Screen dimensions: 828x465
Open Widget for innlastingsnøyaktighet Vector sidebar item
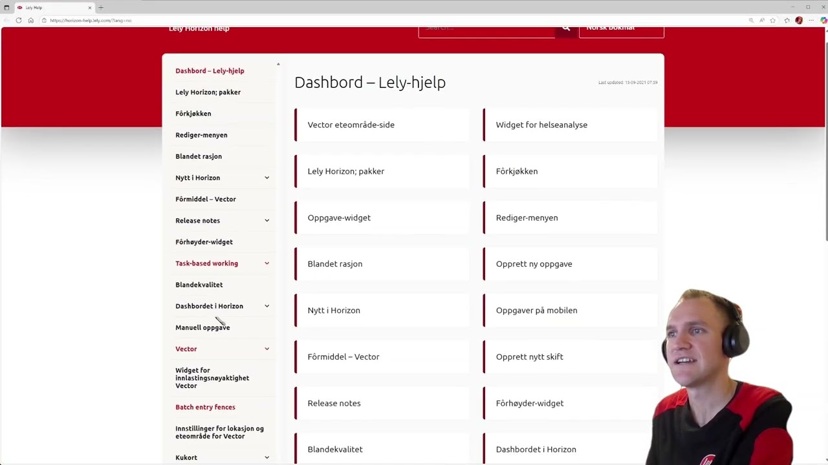212,378
